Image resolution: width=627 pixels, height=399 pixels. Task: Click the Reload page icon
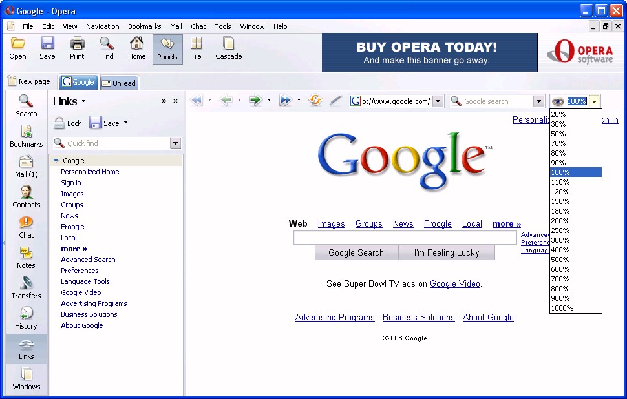[x=315, y=101]
